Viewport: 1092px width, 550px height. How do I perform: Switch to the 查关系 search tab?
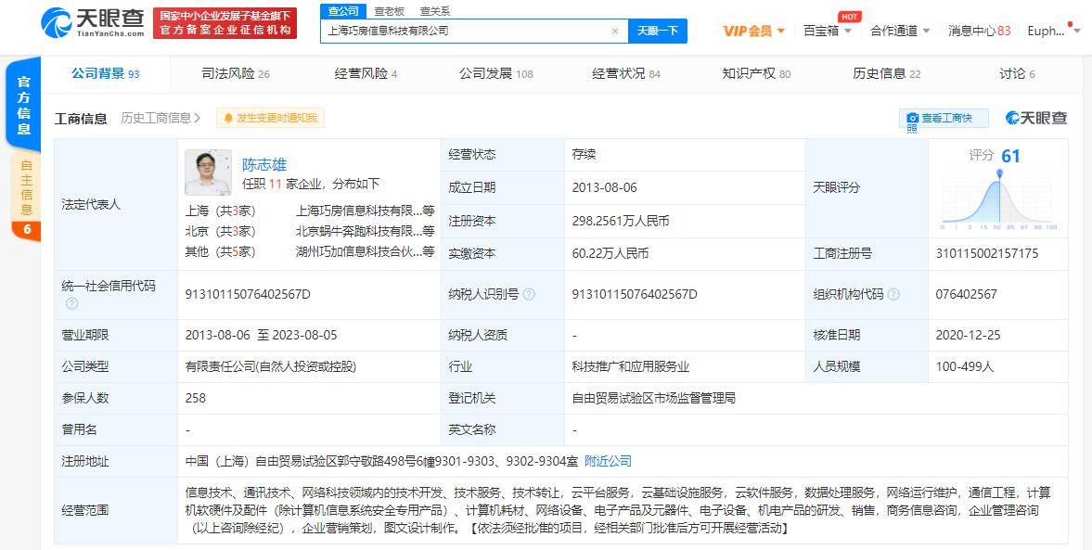(434, 11)
